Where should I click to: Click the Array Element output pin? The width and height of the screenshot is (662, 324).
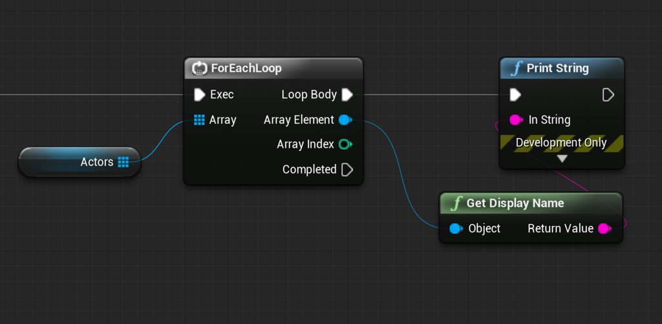[x=345, y=120]
